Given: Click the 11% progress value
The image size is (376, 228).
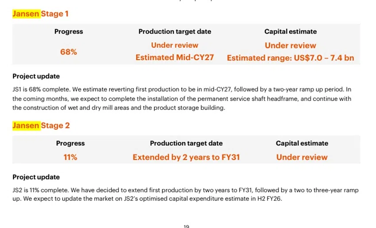Looking at the screenshot, I should pyautogui.click(x=70, y=157).
